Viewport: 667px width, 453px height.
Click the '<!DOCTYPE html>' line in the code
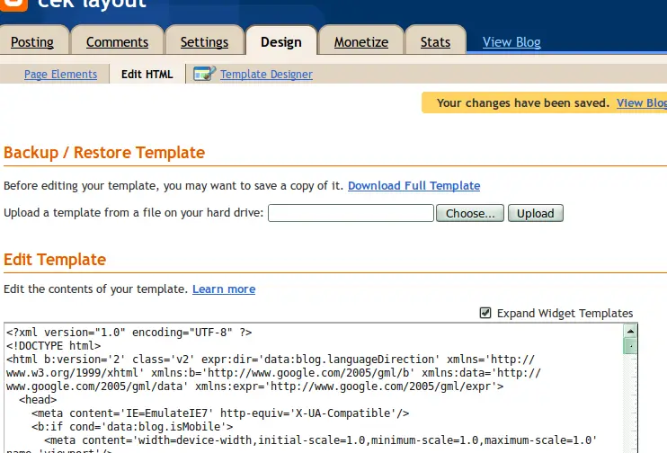coord(54,346)
